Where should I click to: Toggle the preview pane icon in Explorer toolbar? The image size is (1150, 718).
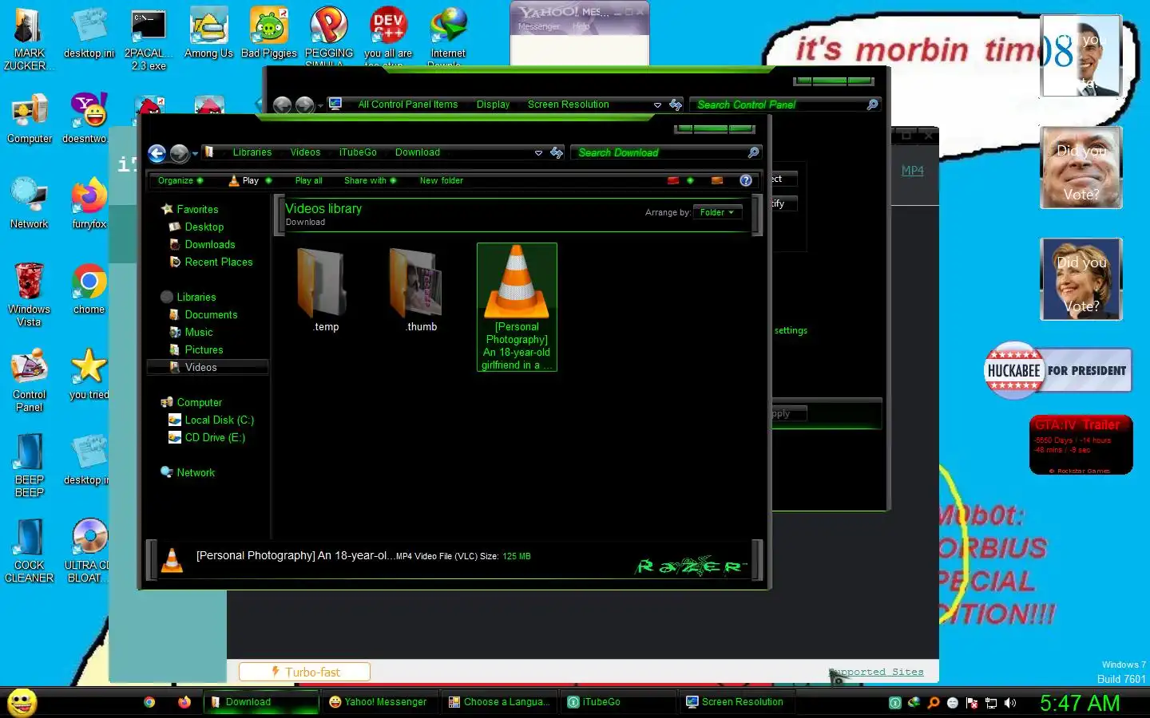717,180
